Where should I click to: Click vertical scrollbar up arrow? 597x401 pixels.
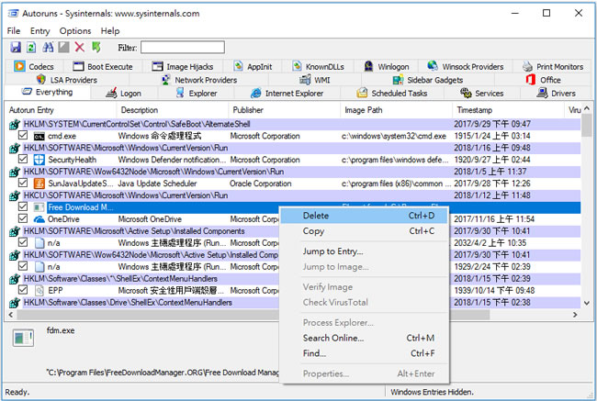[587, 109]
